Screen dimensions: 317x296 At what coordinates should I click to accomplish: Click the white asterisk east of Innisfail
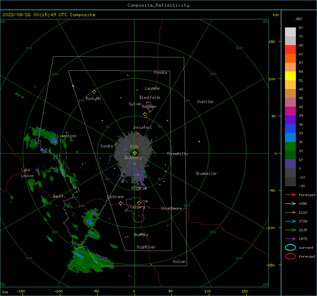pyautogui.click(x=167, y=121)
